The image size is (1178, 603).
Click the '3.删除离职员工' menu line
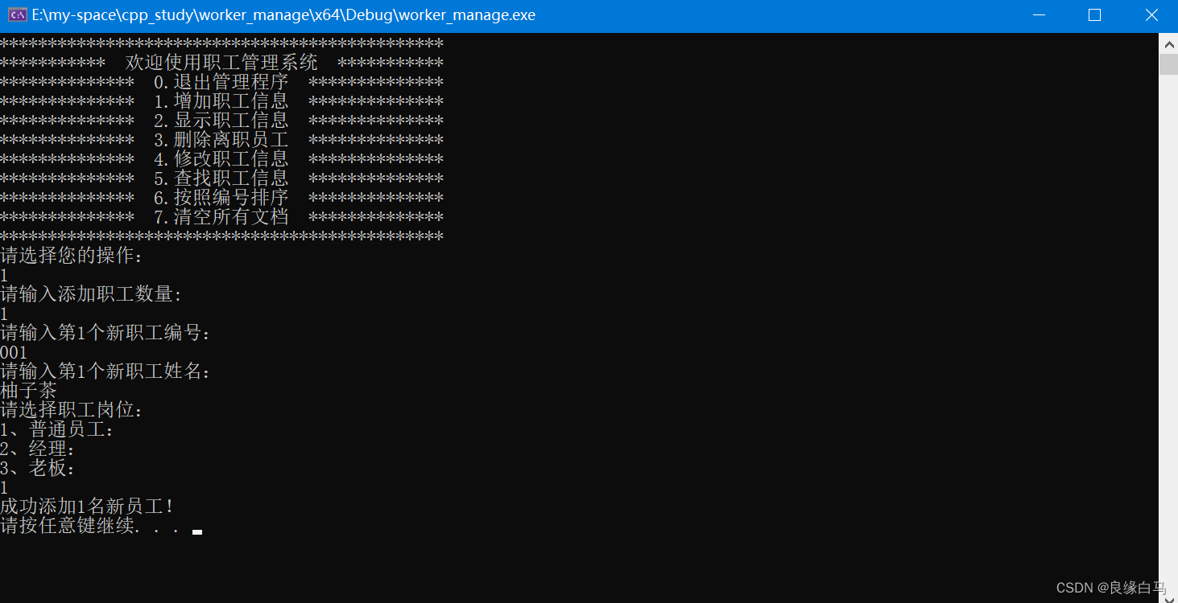pos(221,140)
